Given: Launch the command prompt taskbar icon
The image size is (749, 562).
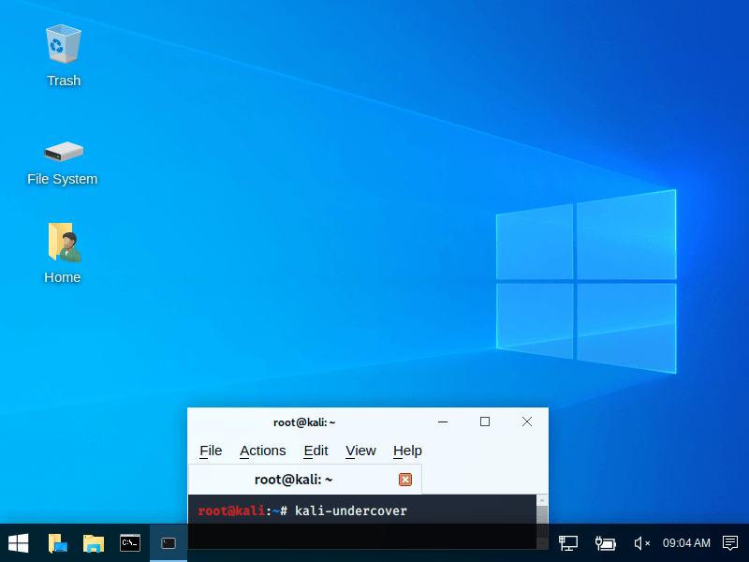Looking at the screenshot, I should pos(130,543).
